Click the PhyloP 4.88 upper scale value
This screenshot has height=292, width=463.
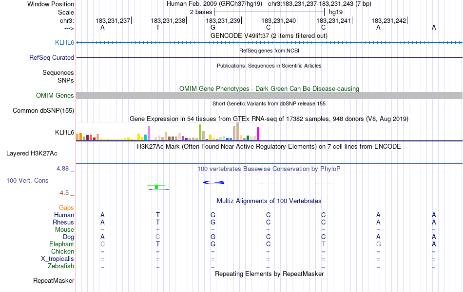62,169
